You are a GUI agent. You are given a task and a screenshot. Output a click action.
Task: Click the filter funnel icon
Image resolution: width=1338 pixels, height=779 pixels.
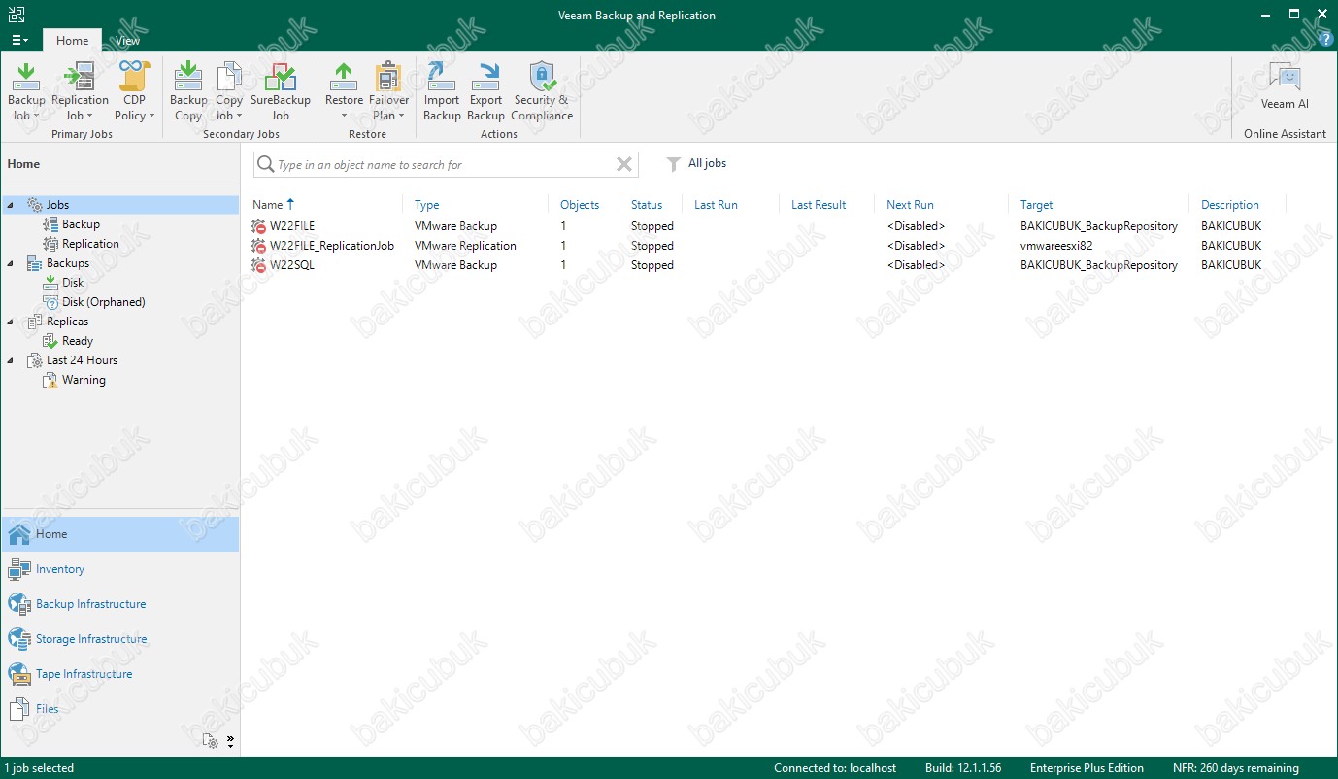coord(673,164)
